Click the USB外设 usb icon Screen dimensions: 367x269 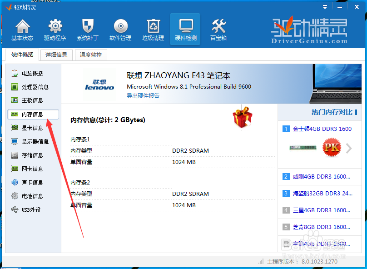point(15,209)
